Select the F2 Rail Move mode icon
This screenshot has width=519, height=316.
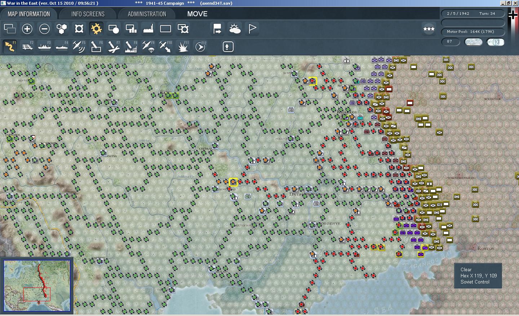point(27,47)
